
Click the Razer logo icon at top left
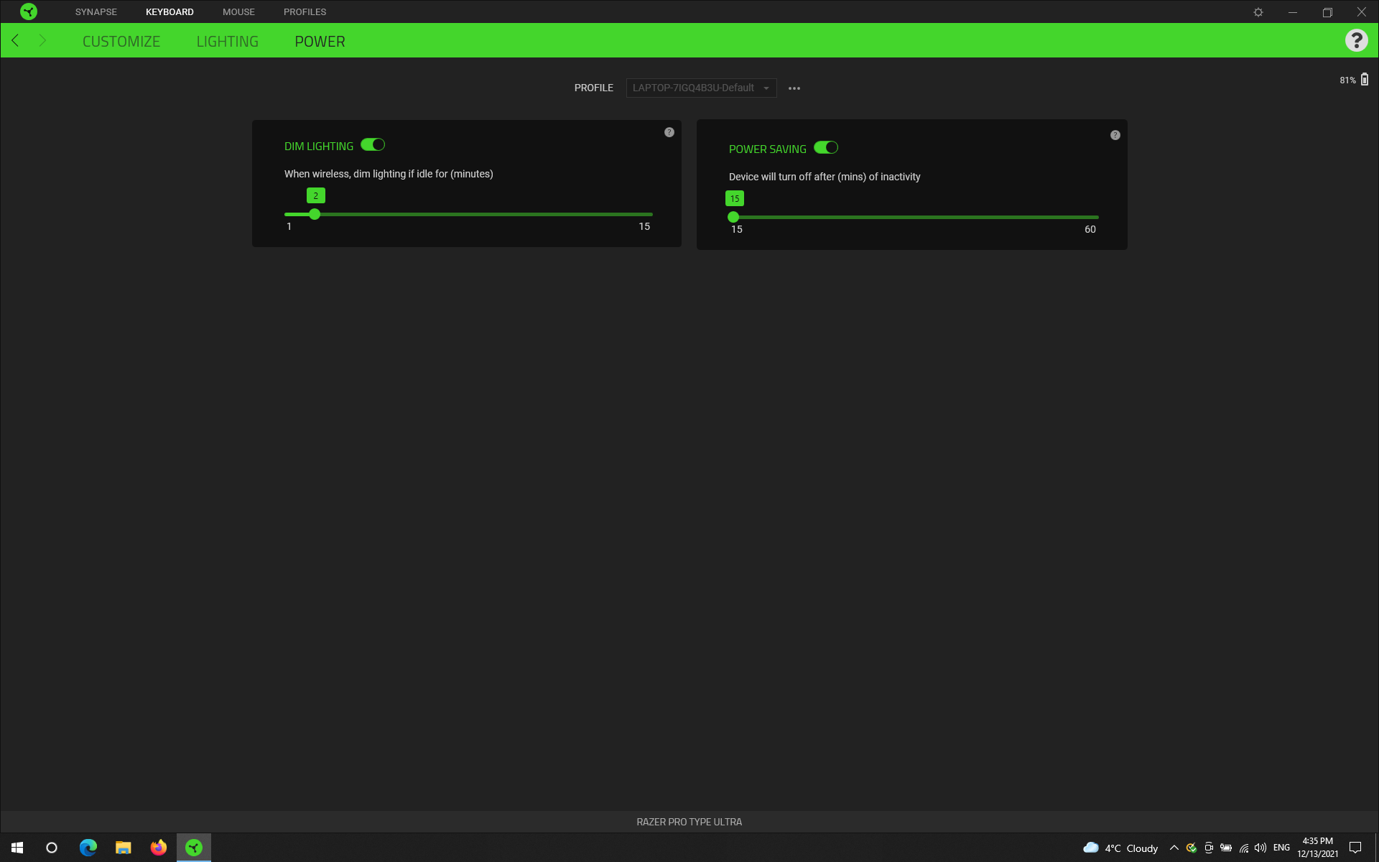(29, 11)
